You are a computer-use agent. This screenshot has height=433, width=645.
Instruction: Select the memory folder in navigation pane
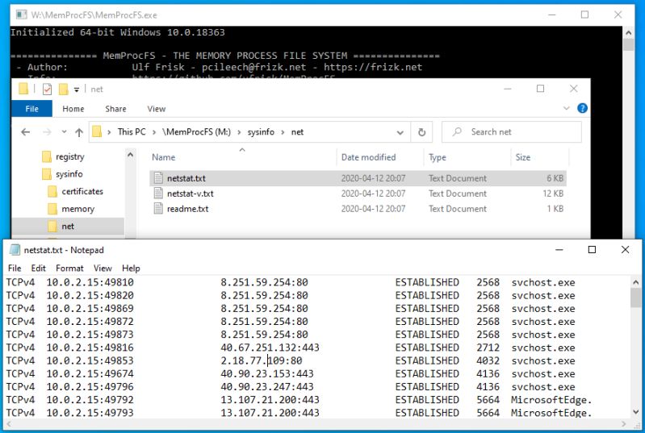pos(77,209)
